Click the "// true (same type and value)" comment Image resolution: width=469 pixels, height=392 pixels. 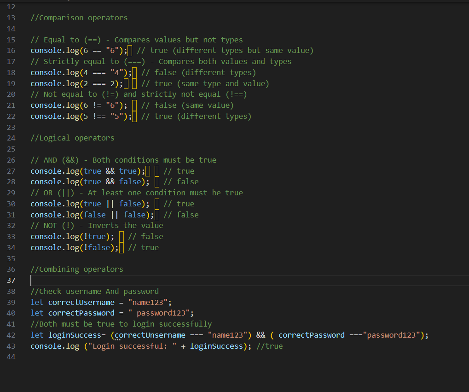pos(205,83)
